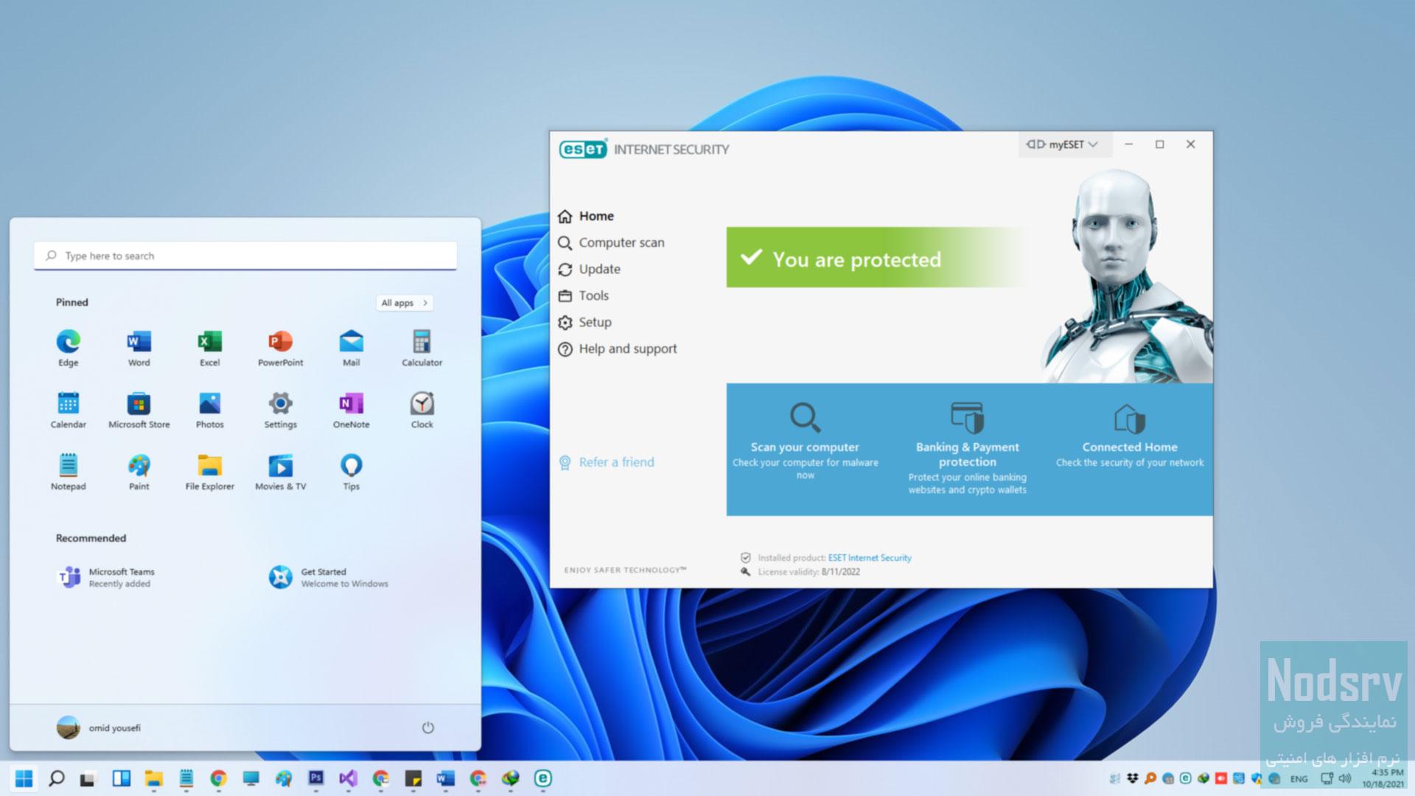
Task: Open Notepad from Start menu pinned apps
Action: (x=69, y=472)
